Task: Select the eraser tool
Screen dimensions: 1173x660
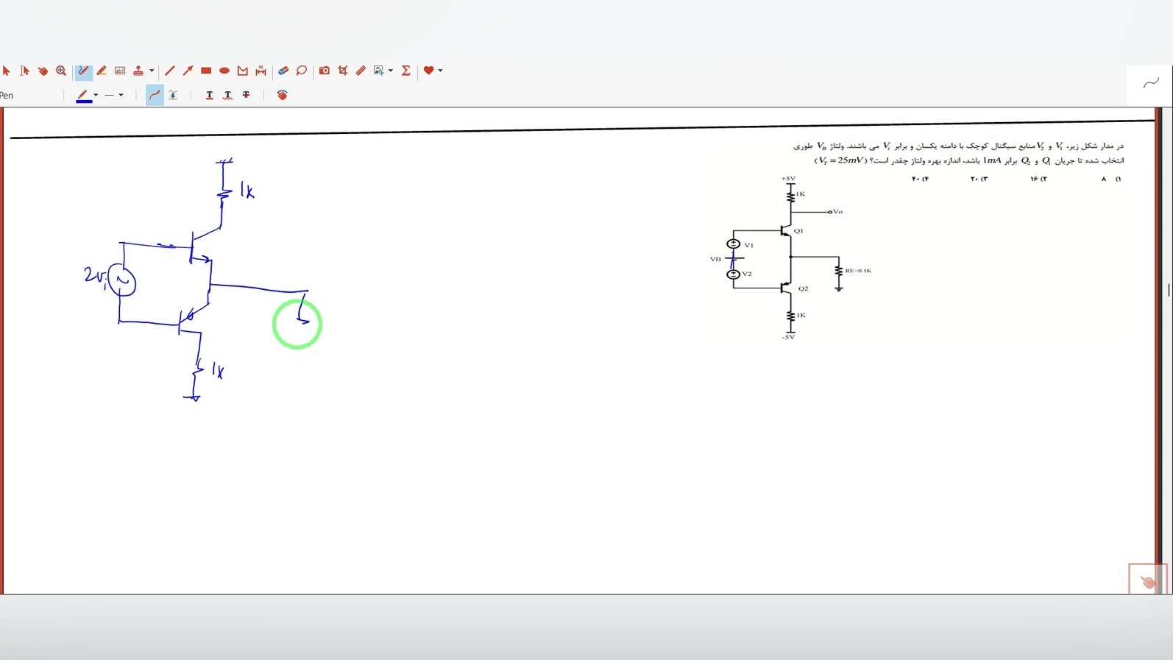Action: [283, 71]
